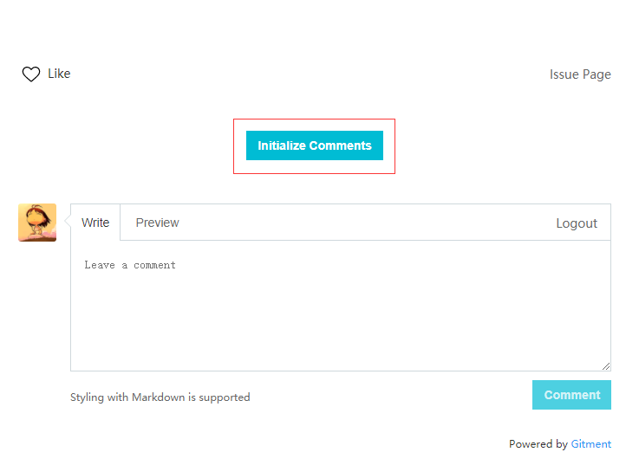Click the textarea resize grip corner
626x465 pixels.
pyautogui.click(x=606, y=366)
